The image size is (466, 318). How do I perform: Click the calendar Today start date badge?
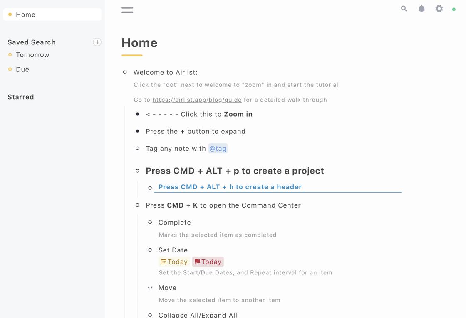(174, 262)
